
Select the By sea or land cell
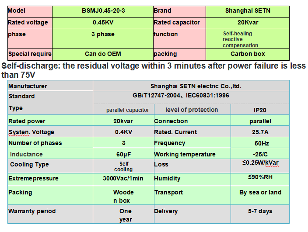click(x=260, y=192)
